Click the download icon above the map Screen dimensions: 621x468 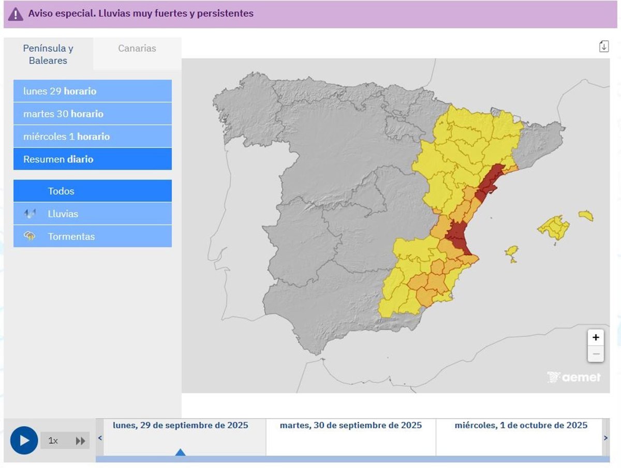coord(603,46)
